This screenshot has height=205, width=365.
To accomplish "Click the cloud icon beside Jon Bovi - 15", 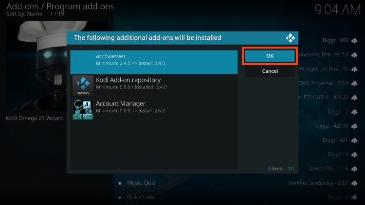I will [354, 69].
